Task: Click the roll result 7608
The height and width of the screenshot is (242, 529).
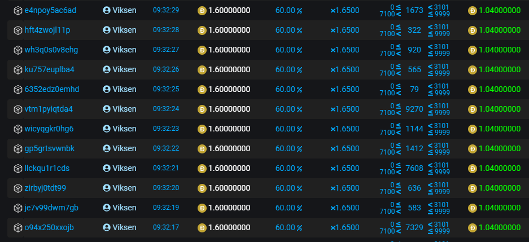Action: (414, 169)
